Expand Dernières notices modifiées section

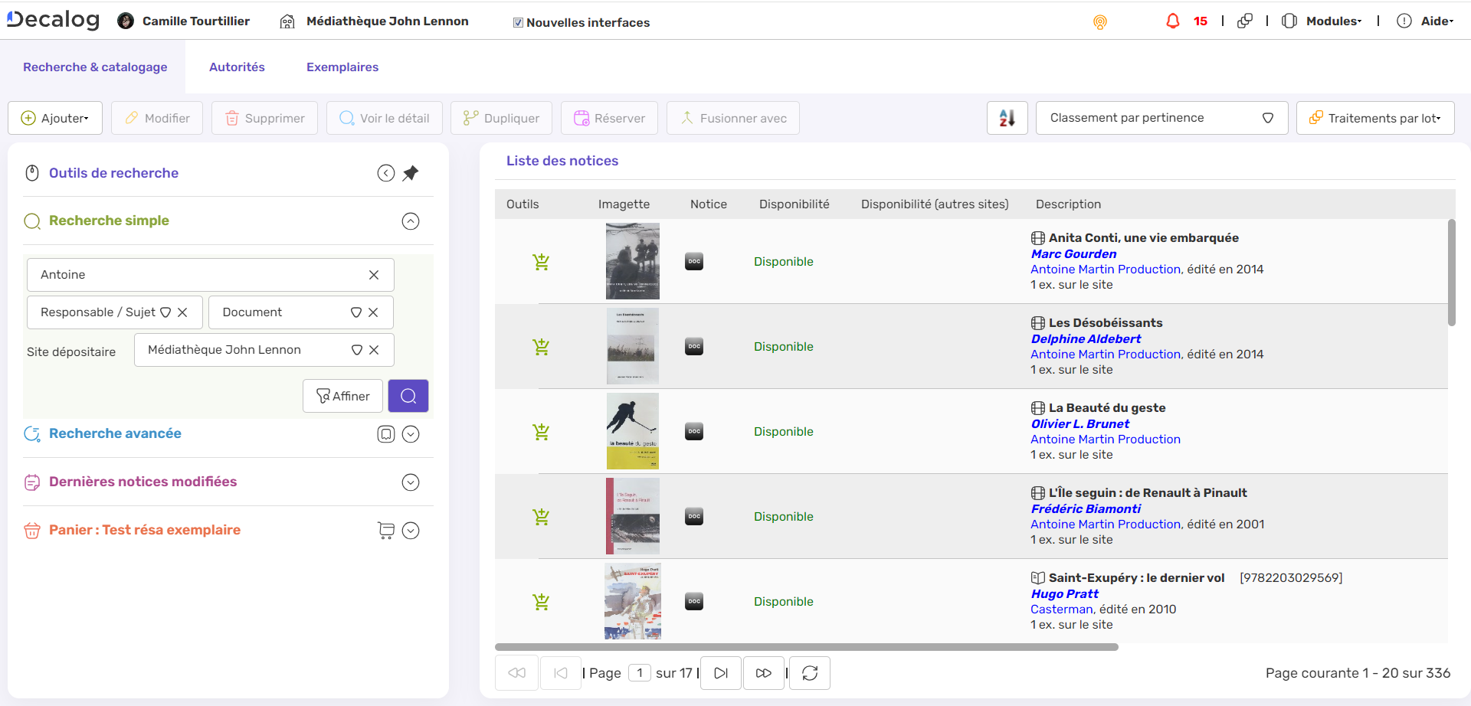tap(411, 482)
